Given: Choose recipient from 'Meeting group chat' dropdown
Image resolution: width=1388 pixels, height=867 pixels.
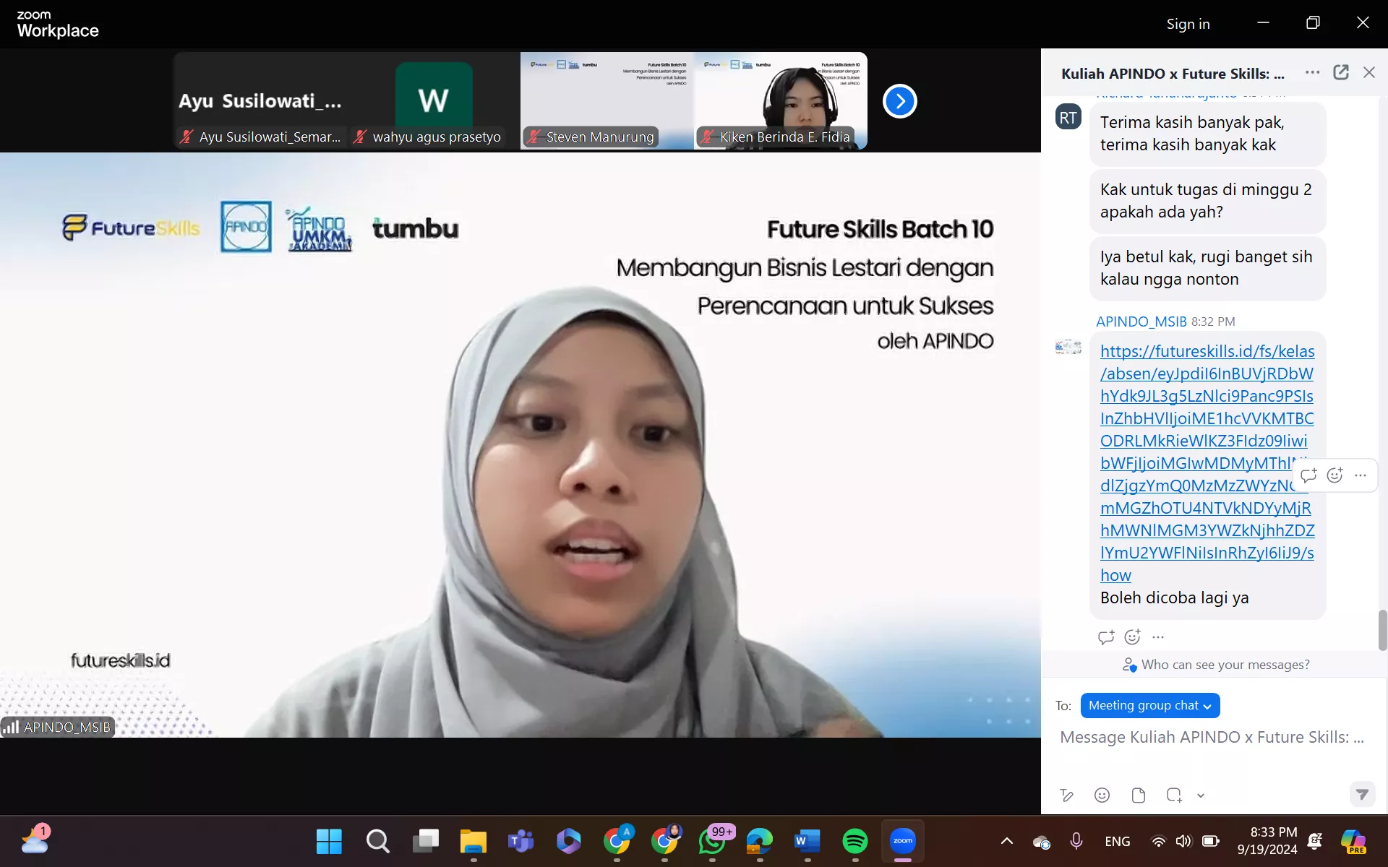Looking at the screenshot, I should coord(1150,706).
